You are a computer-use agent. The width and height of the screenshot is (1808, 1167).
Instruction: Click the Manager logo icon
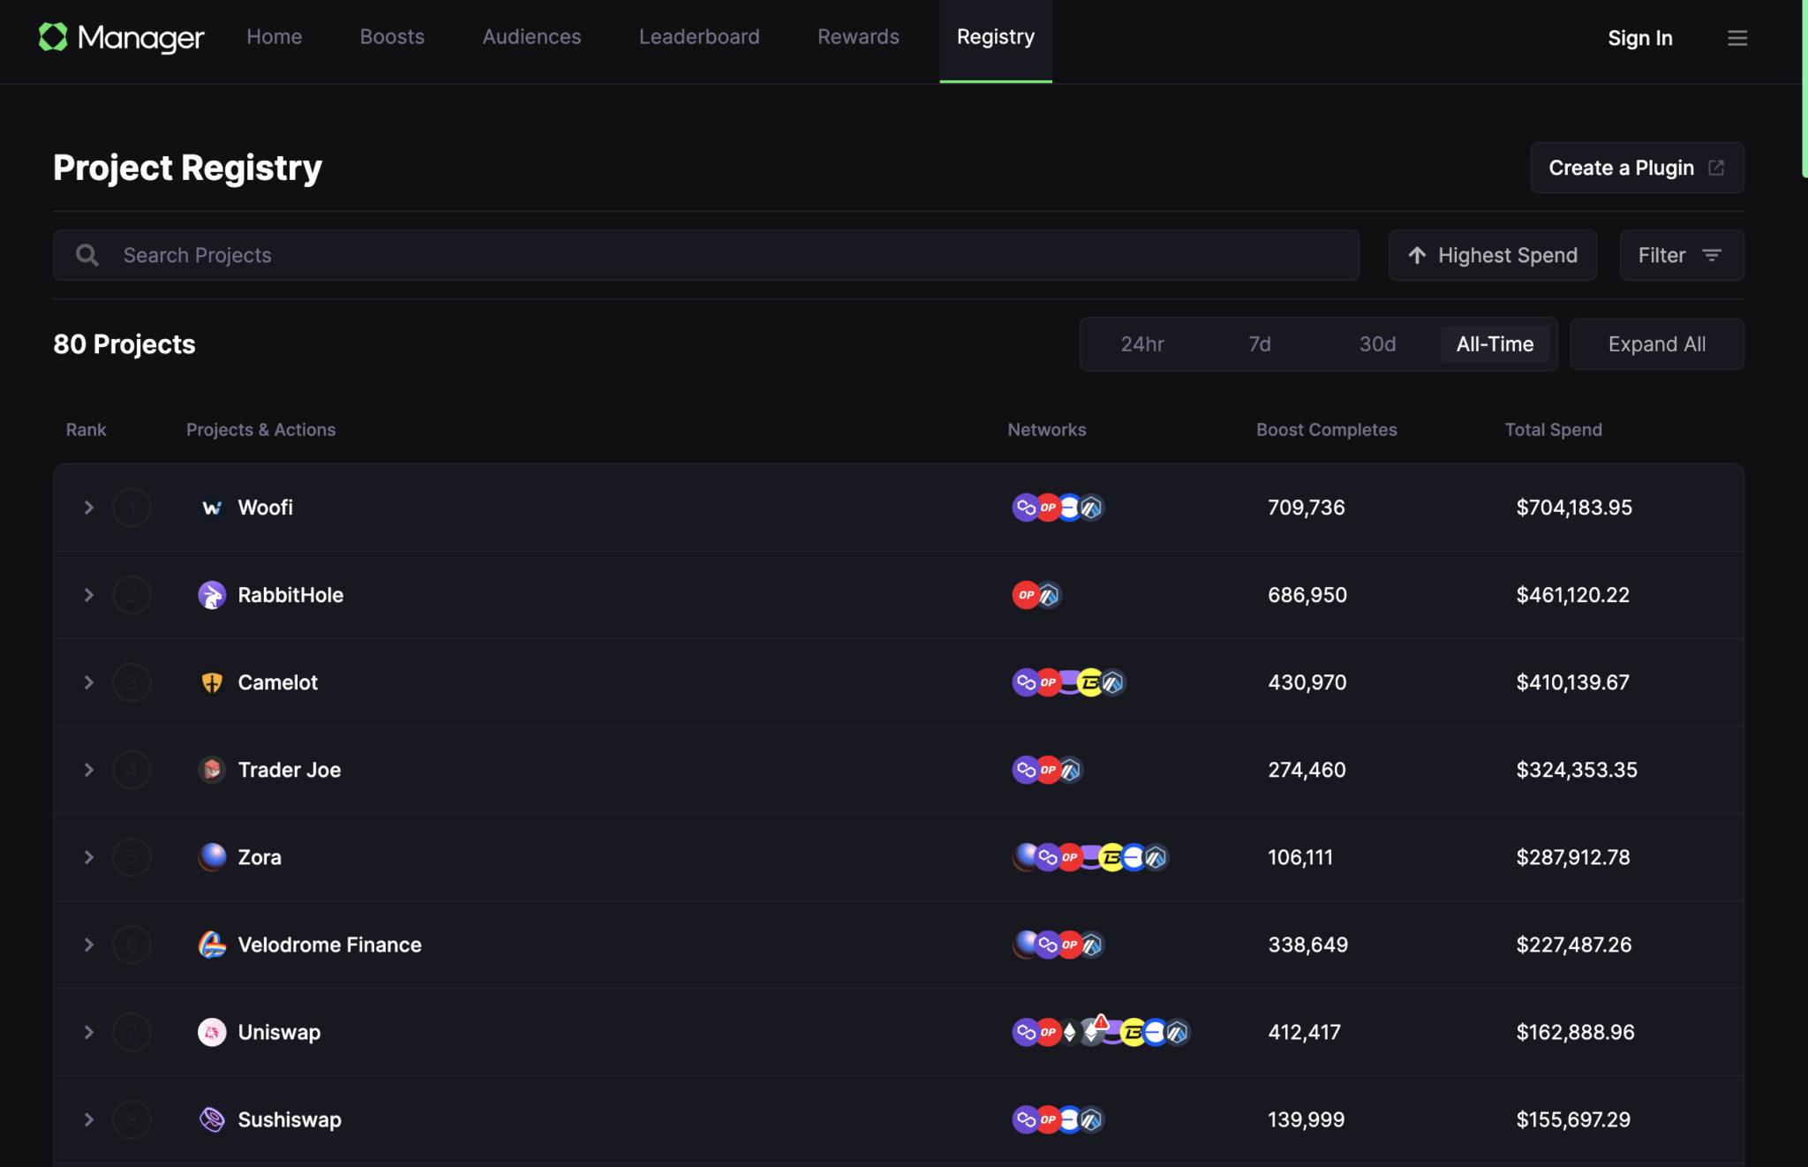click(53, 37)
